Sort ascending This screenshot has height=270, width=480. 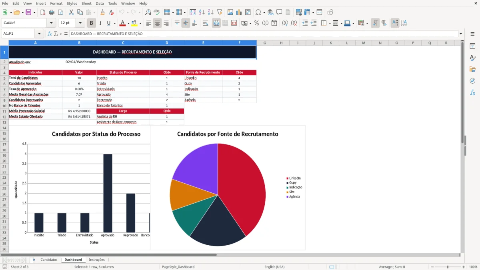click(x=202, y=12)
